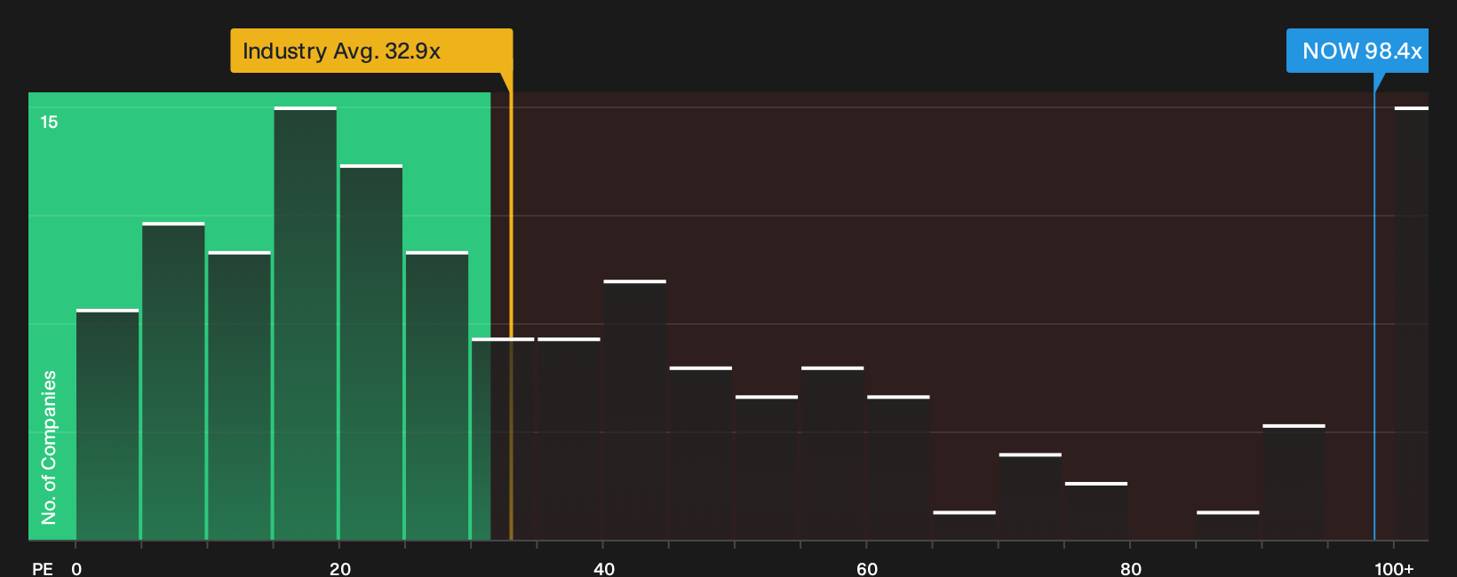
Task: Click the histogram bar at PE 0-5
Action: pyautogui.click(x=107, y=424)
